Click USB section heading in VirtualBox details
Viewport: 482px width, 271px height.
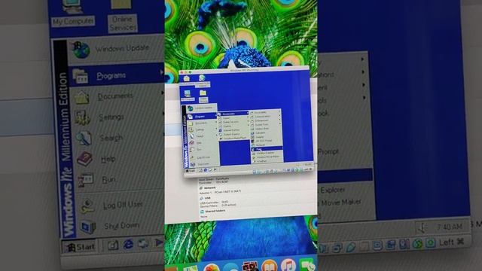coord(208,198)
